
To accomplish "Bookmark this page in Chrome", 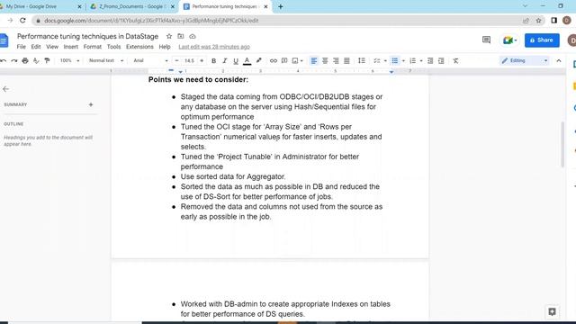I will 538,21.
